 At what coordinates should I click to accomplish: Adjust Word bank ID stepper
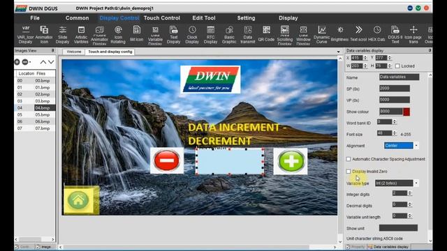point(395,122)
